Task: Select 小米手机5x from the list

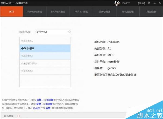Action: (x=45, y=71)
